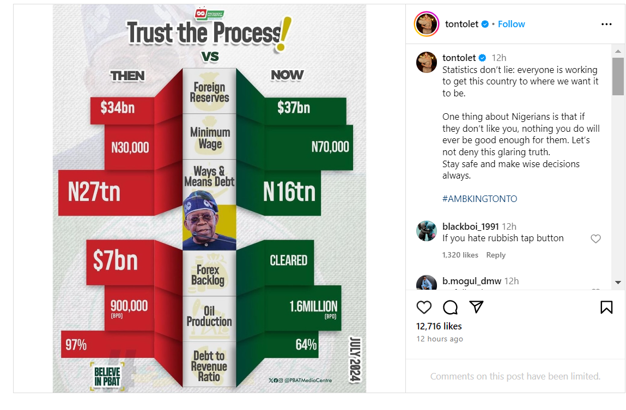Share post via paper plane icon

click(x=477, y=307)
